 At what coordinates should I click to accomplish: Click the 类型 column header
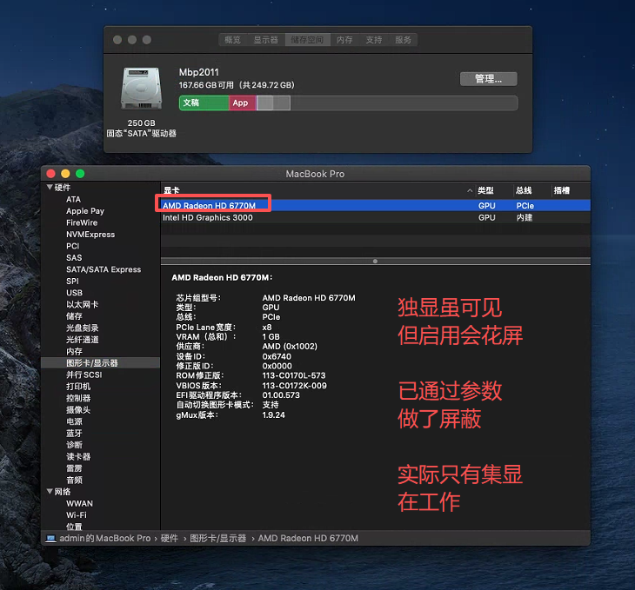point(485,190)
